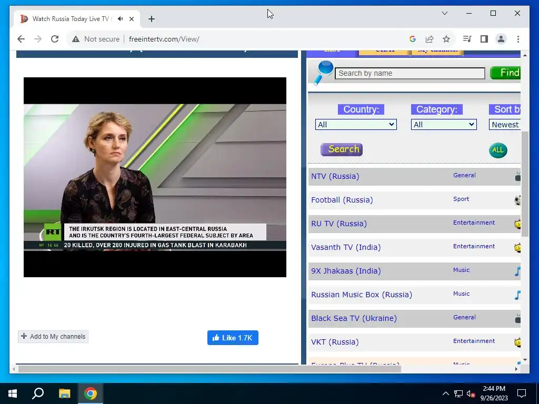Close the Watch Russia Today tab
This screenshot has width=539, height=404.
pyautogui.click(x=131, y=19)
